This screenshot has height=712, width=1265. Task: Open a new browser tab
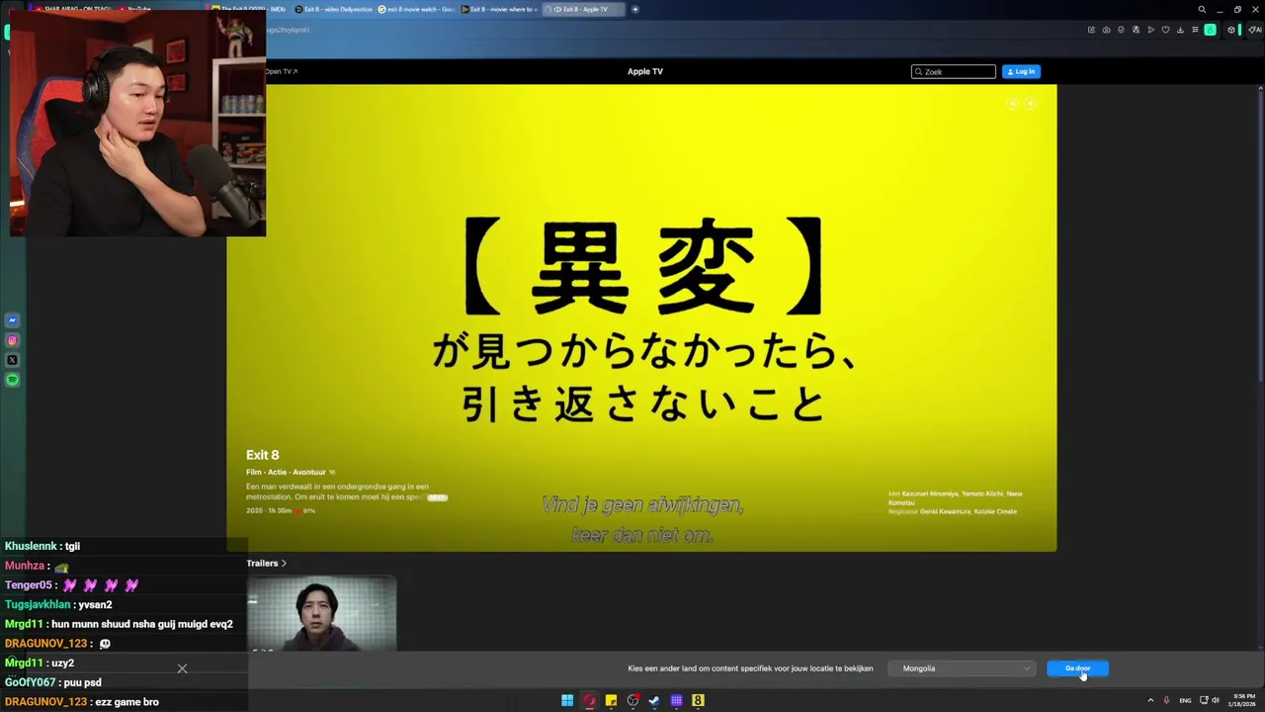point(634,9)
